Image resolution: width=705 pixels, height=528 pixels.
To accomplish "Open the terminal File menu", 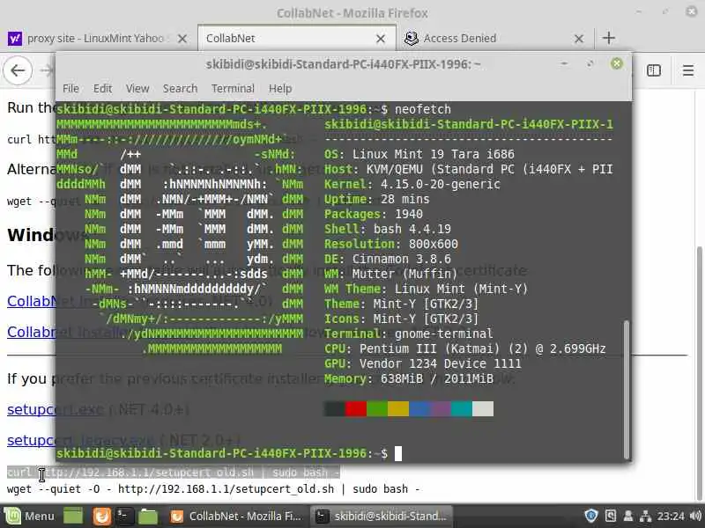I will point(70,89).
